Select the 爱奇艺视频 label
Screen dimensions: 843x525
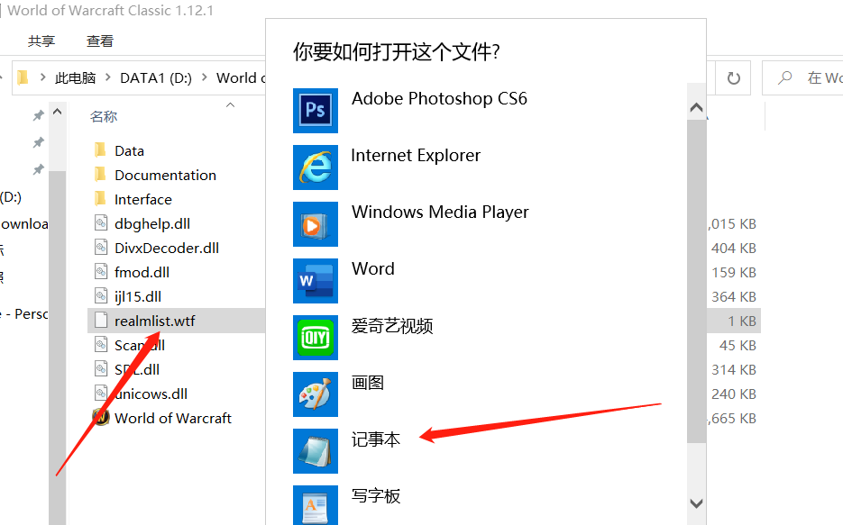pos(392,326)
